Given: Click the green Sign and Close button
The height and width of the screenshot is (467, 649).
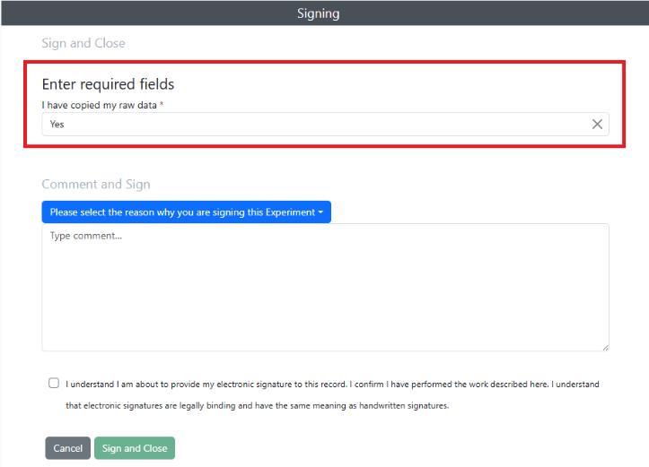Looking at the screenshot, I should [135, 448].
